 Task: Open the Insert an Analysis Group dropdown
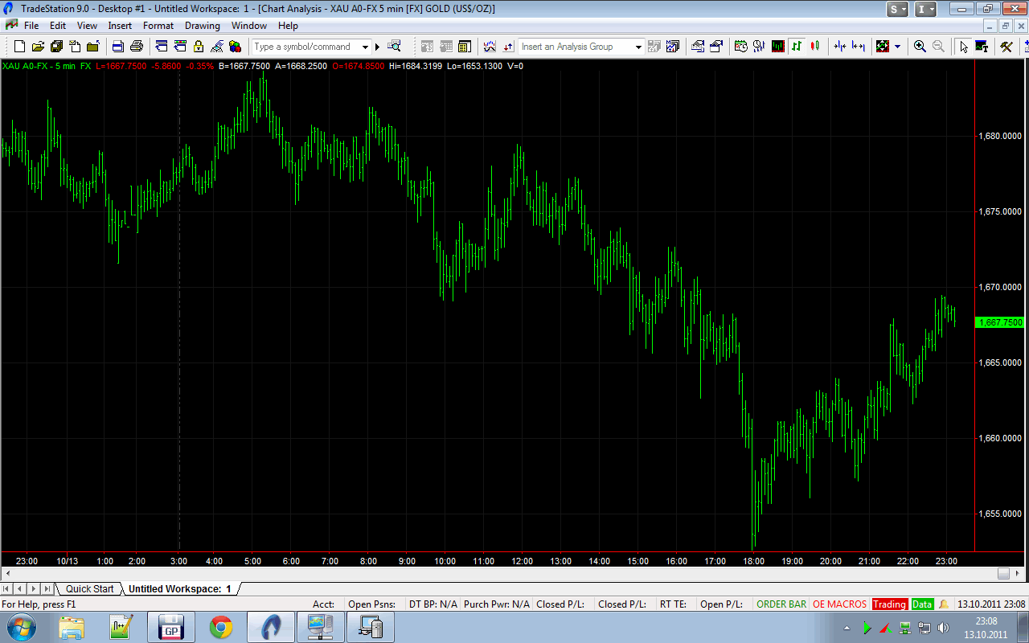638,47
